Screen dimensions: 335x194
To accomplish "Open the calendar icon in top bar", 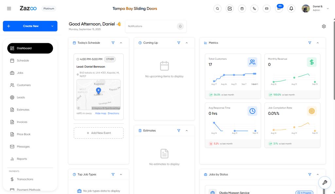I will pos(242,9).
